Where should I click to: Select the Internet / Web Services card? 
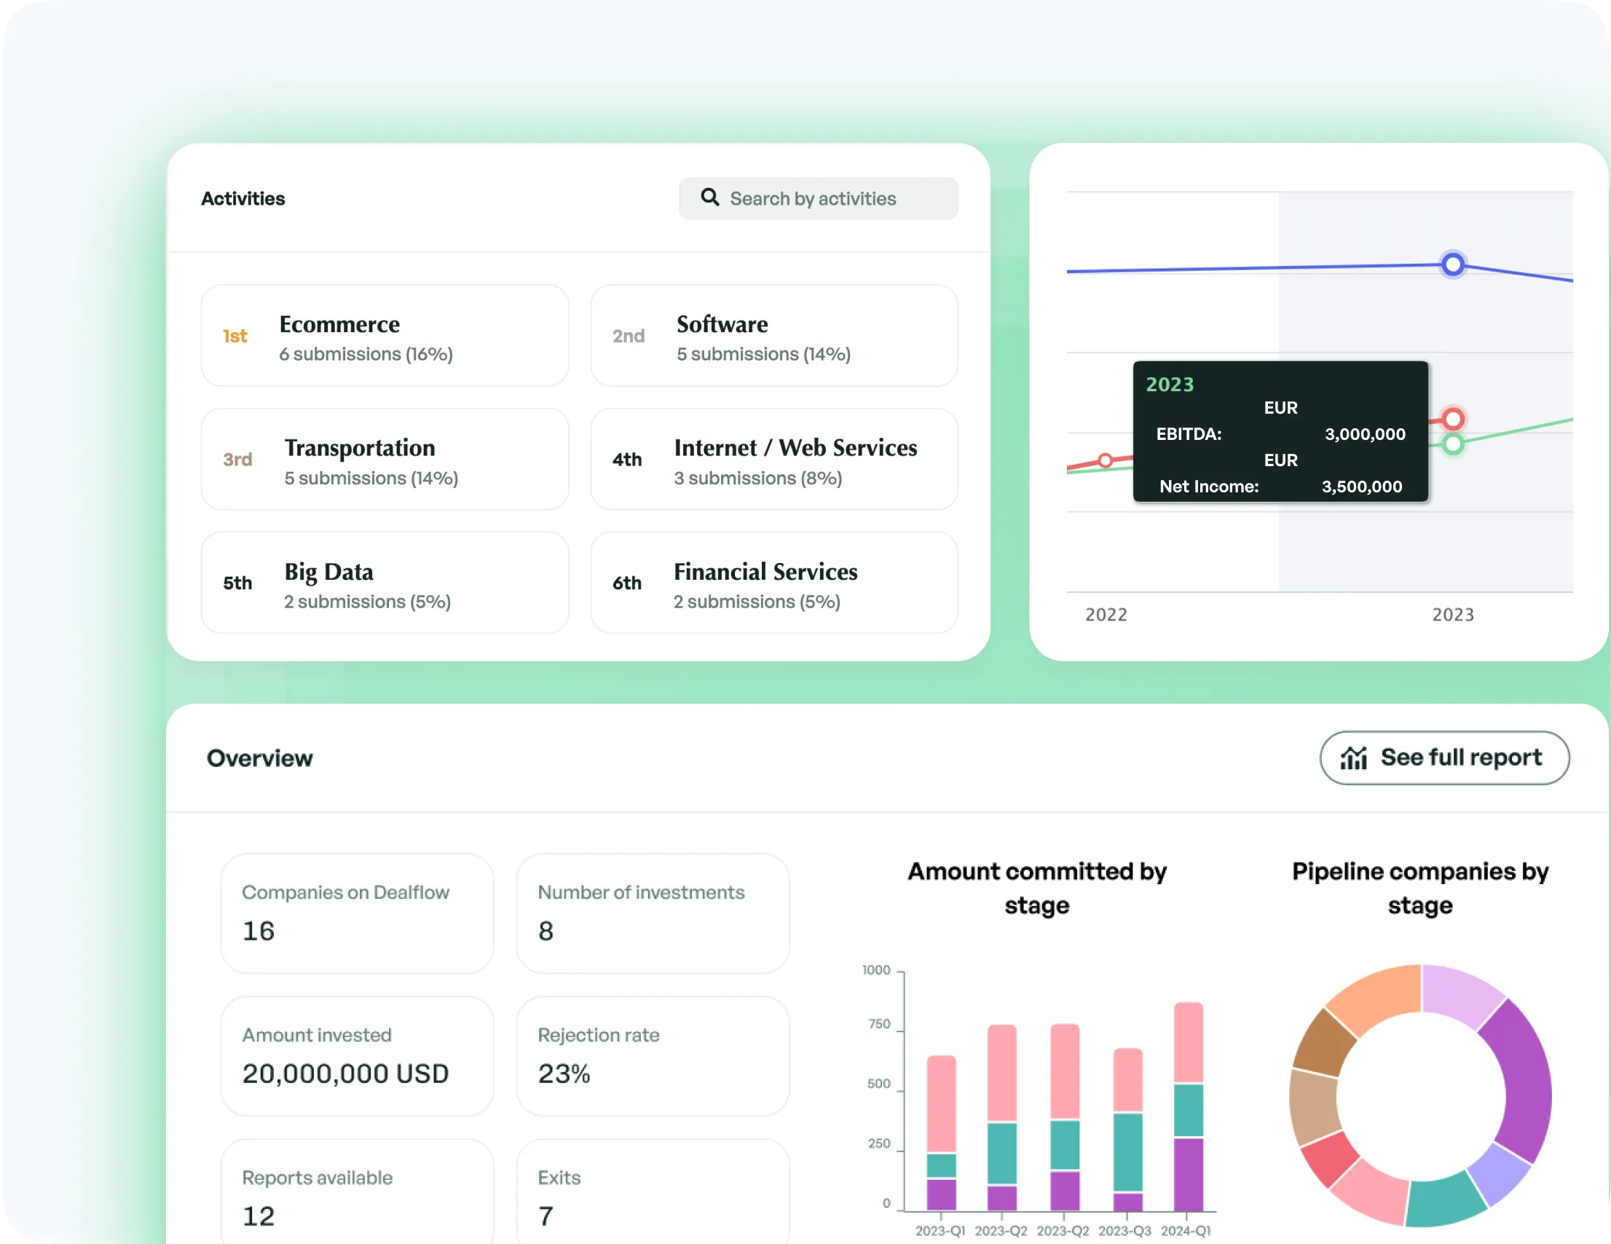773,459
